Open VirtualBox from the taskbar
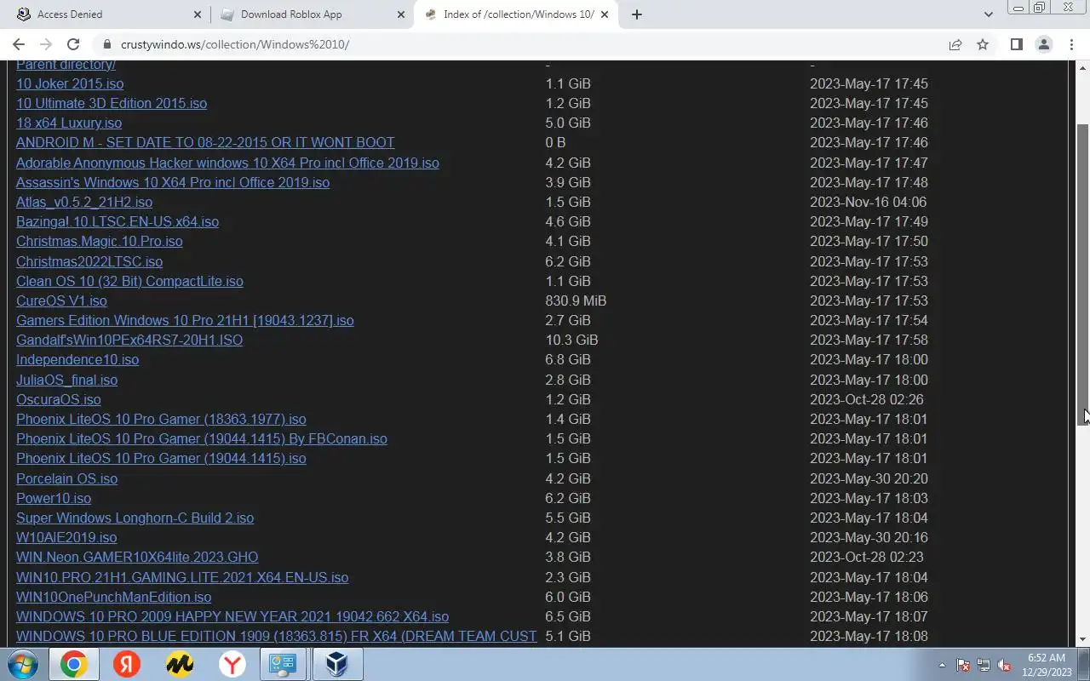The image size is (1090, 681). click(337, 664)
